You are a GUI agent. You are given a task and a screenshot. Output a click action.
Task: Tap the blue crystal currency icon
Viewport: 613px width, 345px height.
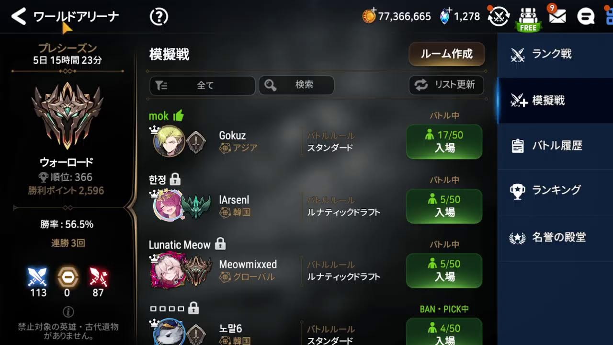[x=445, y=16]
